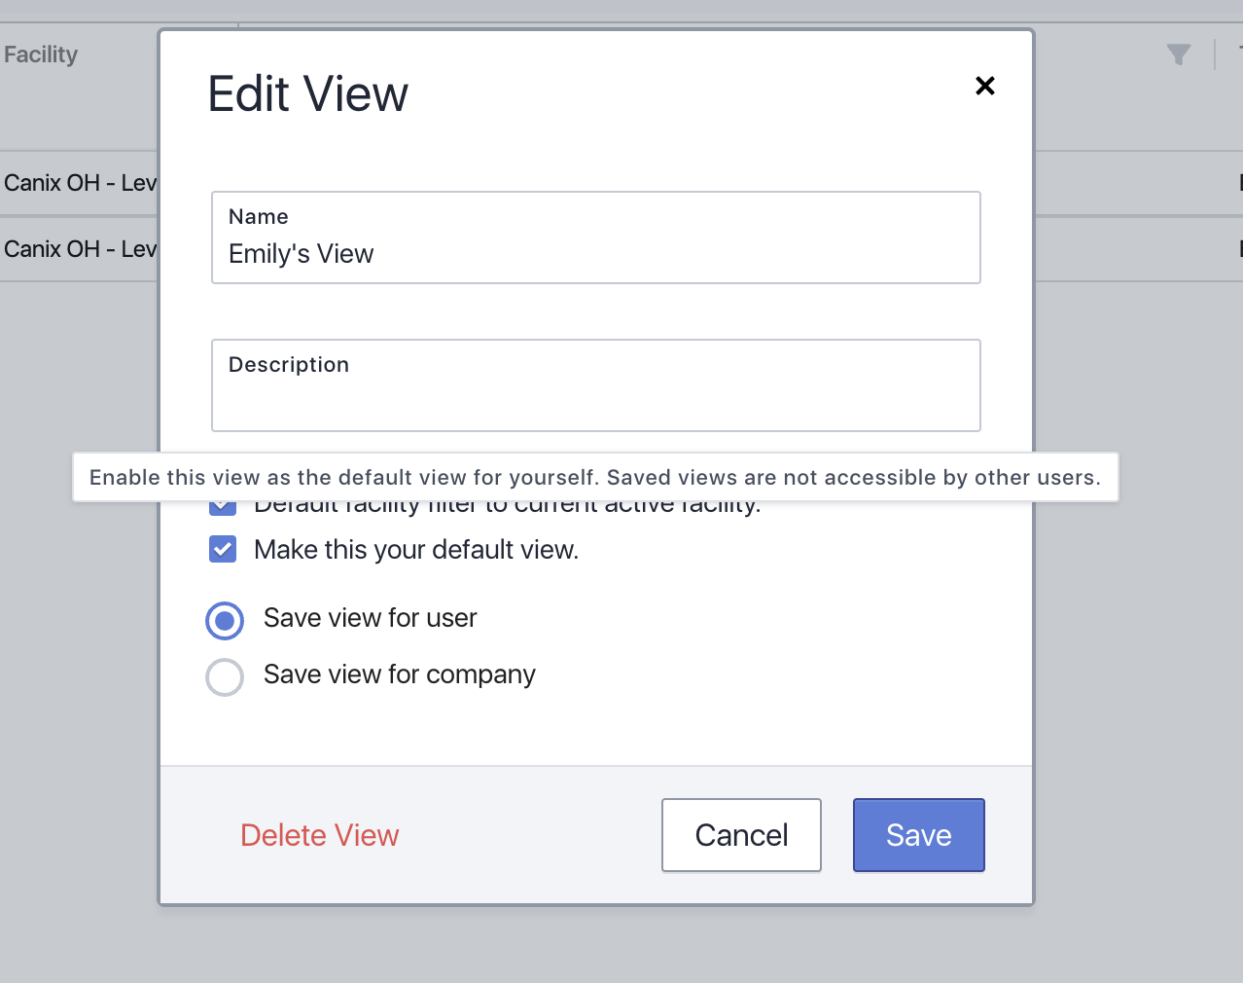The width and height of the screenshot is (1243, 983).
Task: Select the second Canix OH facility row
Action: 80,249
